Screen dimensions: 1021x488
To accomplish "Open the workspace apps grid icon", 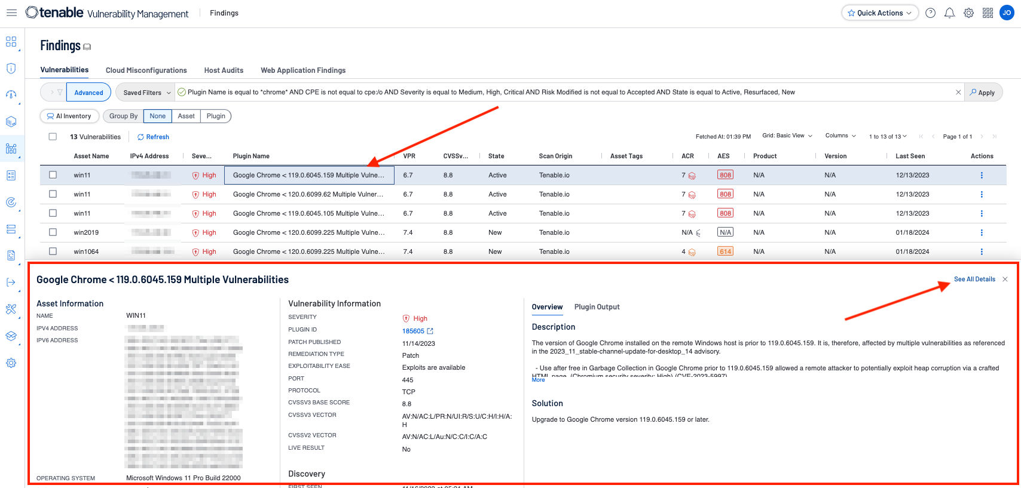I will pyautogui.click(x=988, y=13).
